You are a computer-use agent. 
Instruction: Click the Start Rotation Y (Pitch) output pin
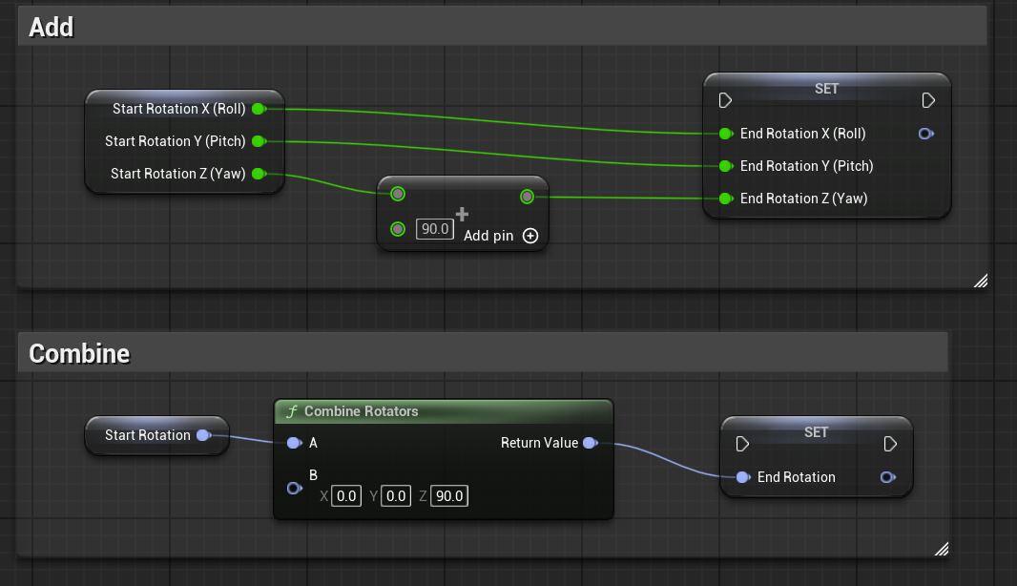click(259, 141)
